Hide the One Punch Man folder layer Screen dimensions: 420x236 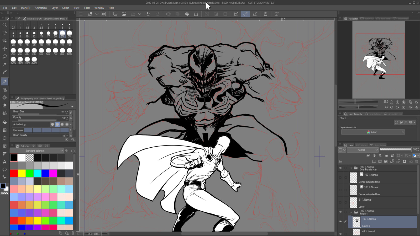pyautogui.click(x=340, y=168)
